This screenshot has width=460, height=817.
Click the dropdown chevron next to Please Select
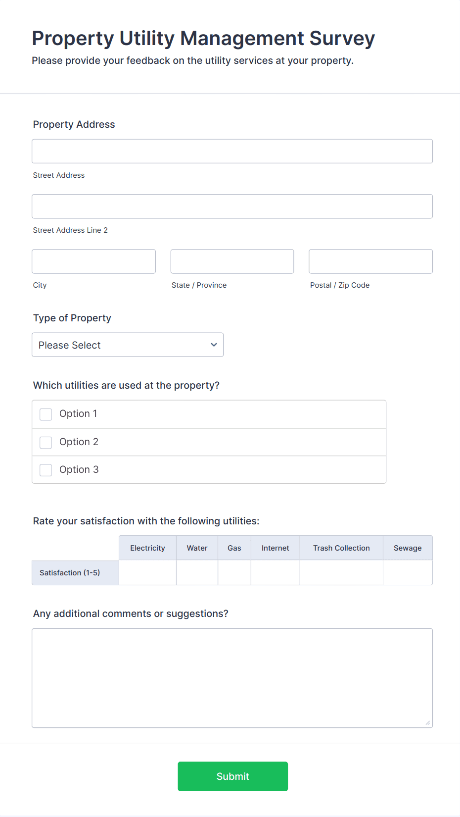click(x=213, y=345)
